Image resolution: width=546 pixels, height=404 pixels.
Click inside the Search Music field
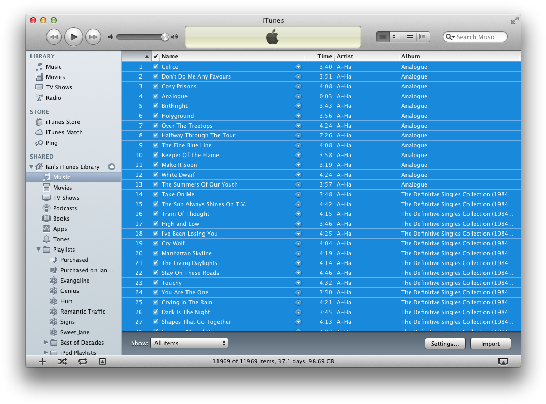click(475, 37)
